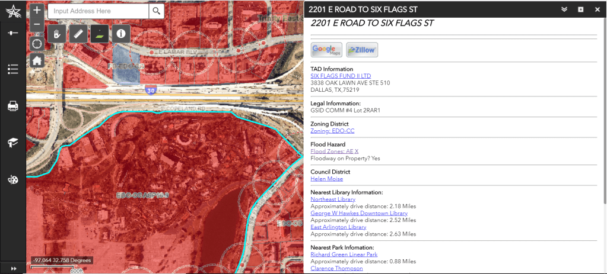Viewport: 607px width, 274px height.
Task: Maximize the property details panel
Action: [581, 9]
